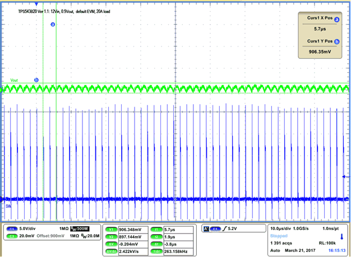Click the 263.158kHz frequency value
The image size is (351, 257).
pos(175,251)
